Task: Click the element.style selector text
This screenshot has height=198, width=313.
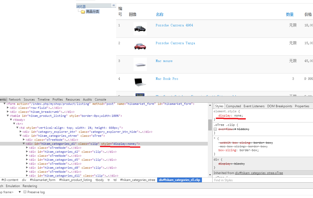Action: [225, 111]
